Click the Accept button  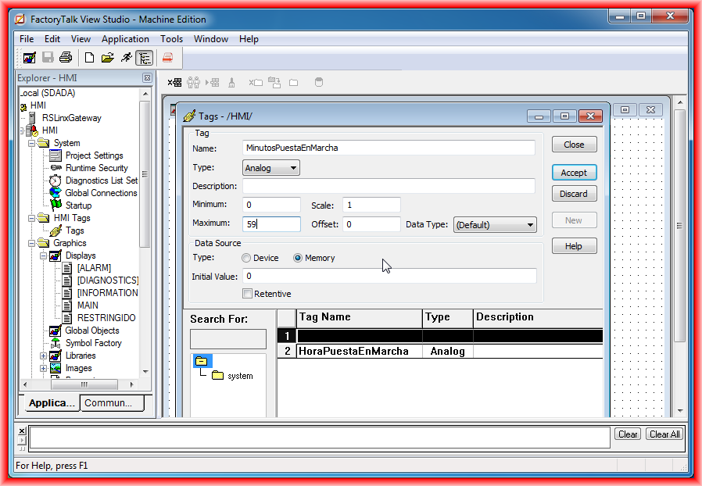pos(574,173)
